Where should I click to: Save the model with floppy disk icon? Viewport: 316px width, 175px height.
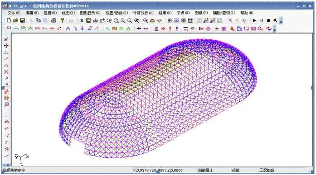point(22,20)
